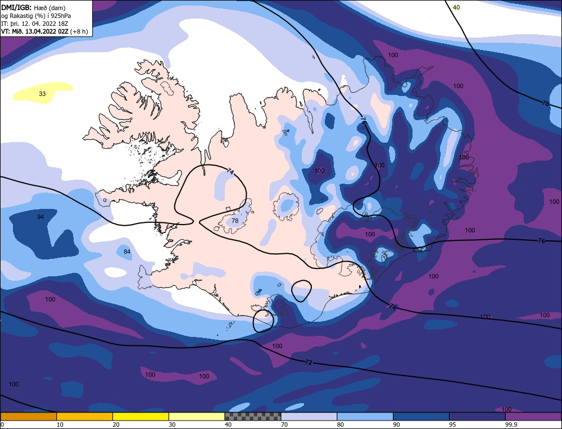Select the light blue 80–90 legend swatch
This screenshot has width=562, height=429.
coord(365,416)
